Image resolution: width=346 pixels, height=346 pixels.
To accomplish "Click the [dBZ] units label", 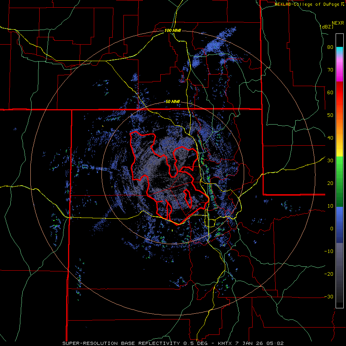I will tap(326, 27).
